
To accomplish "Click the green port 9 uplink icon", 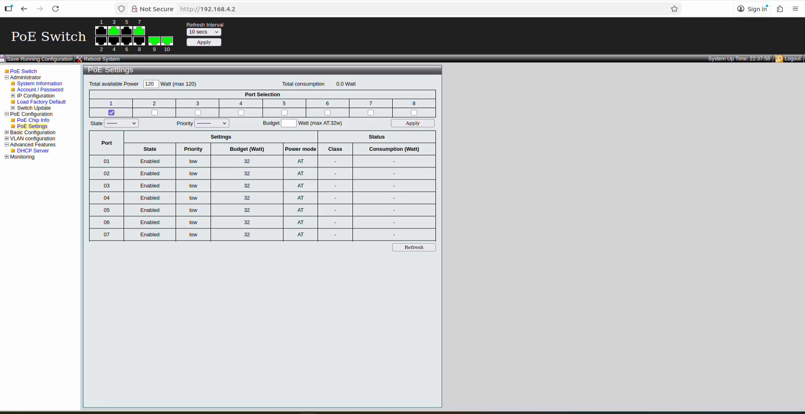I will (x=154, y=41).
